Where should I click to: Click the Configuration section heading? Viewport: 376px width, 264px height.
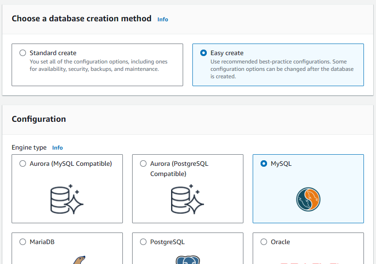(x=38, y=119)
